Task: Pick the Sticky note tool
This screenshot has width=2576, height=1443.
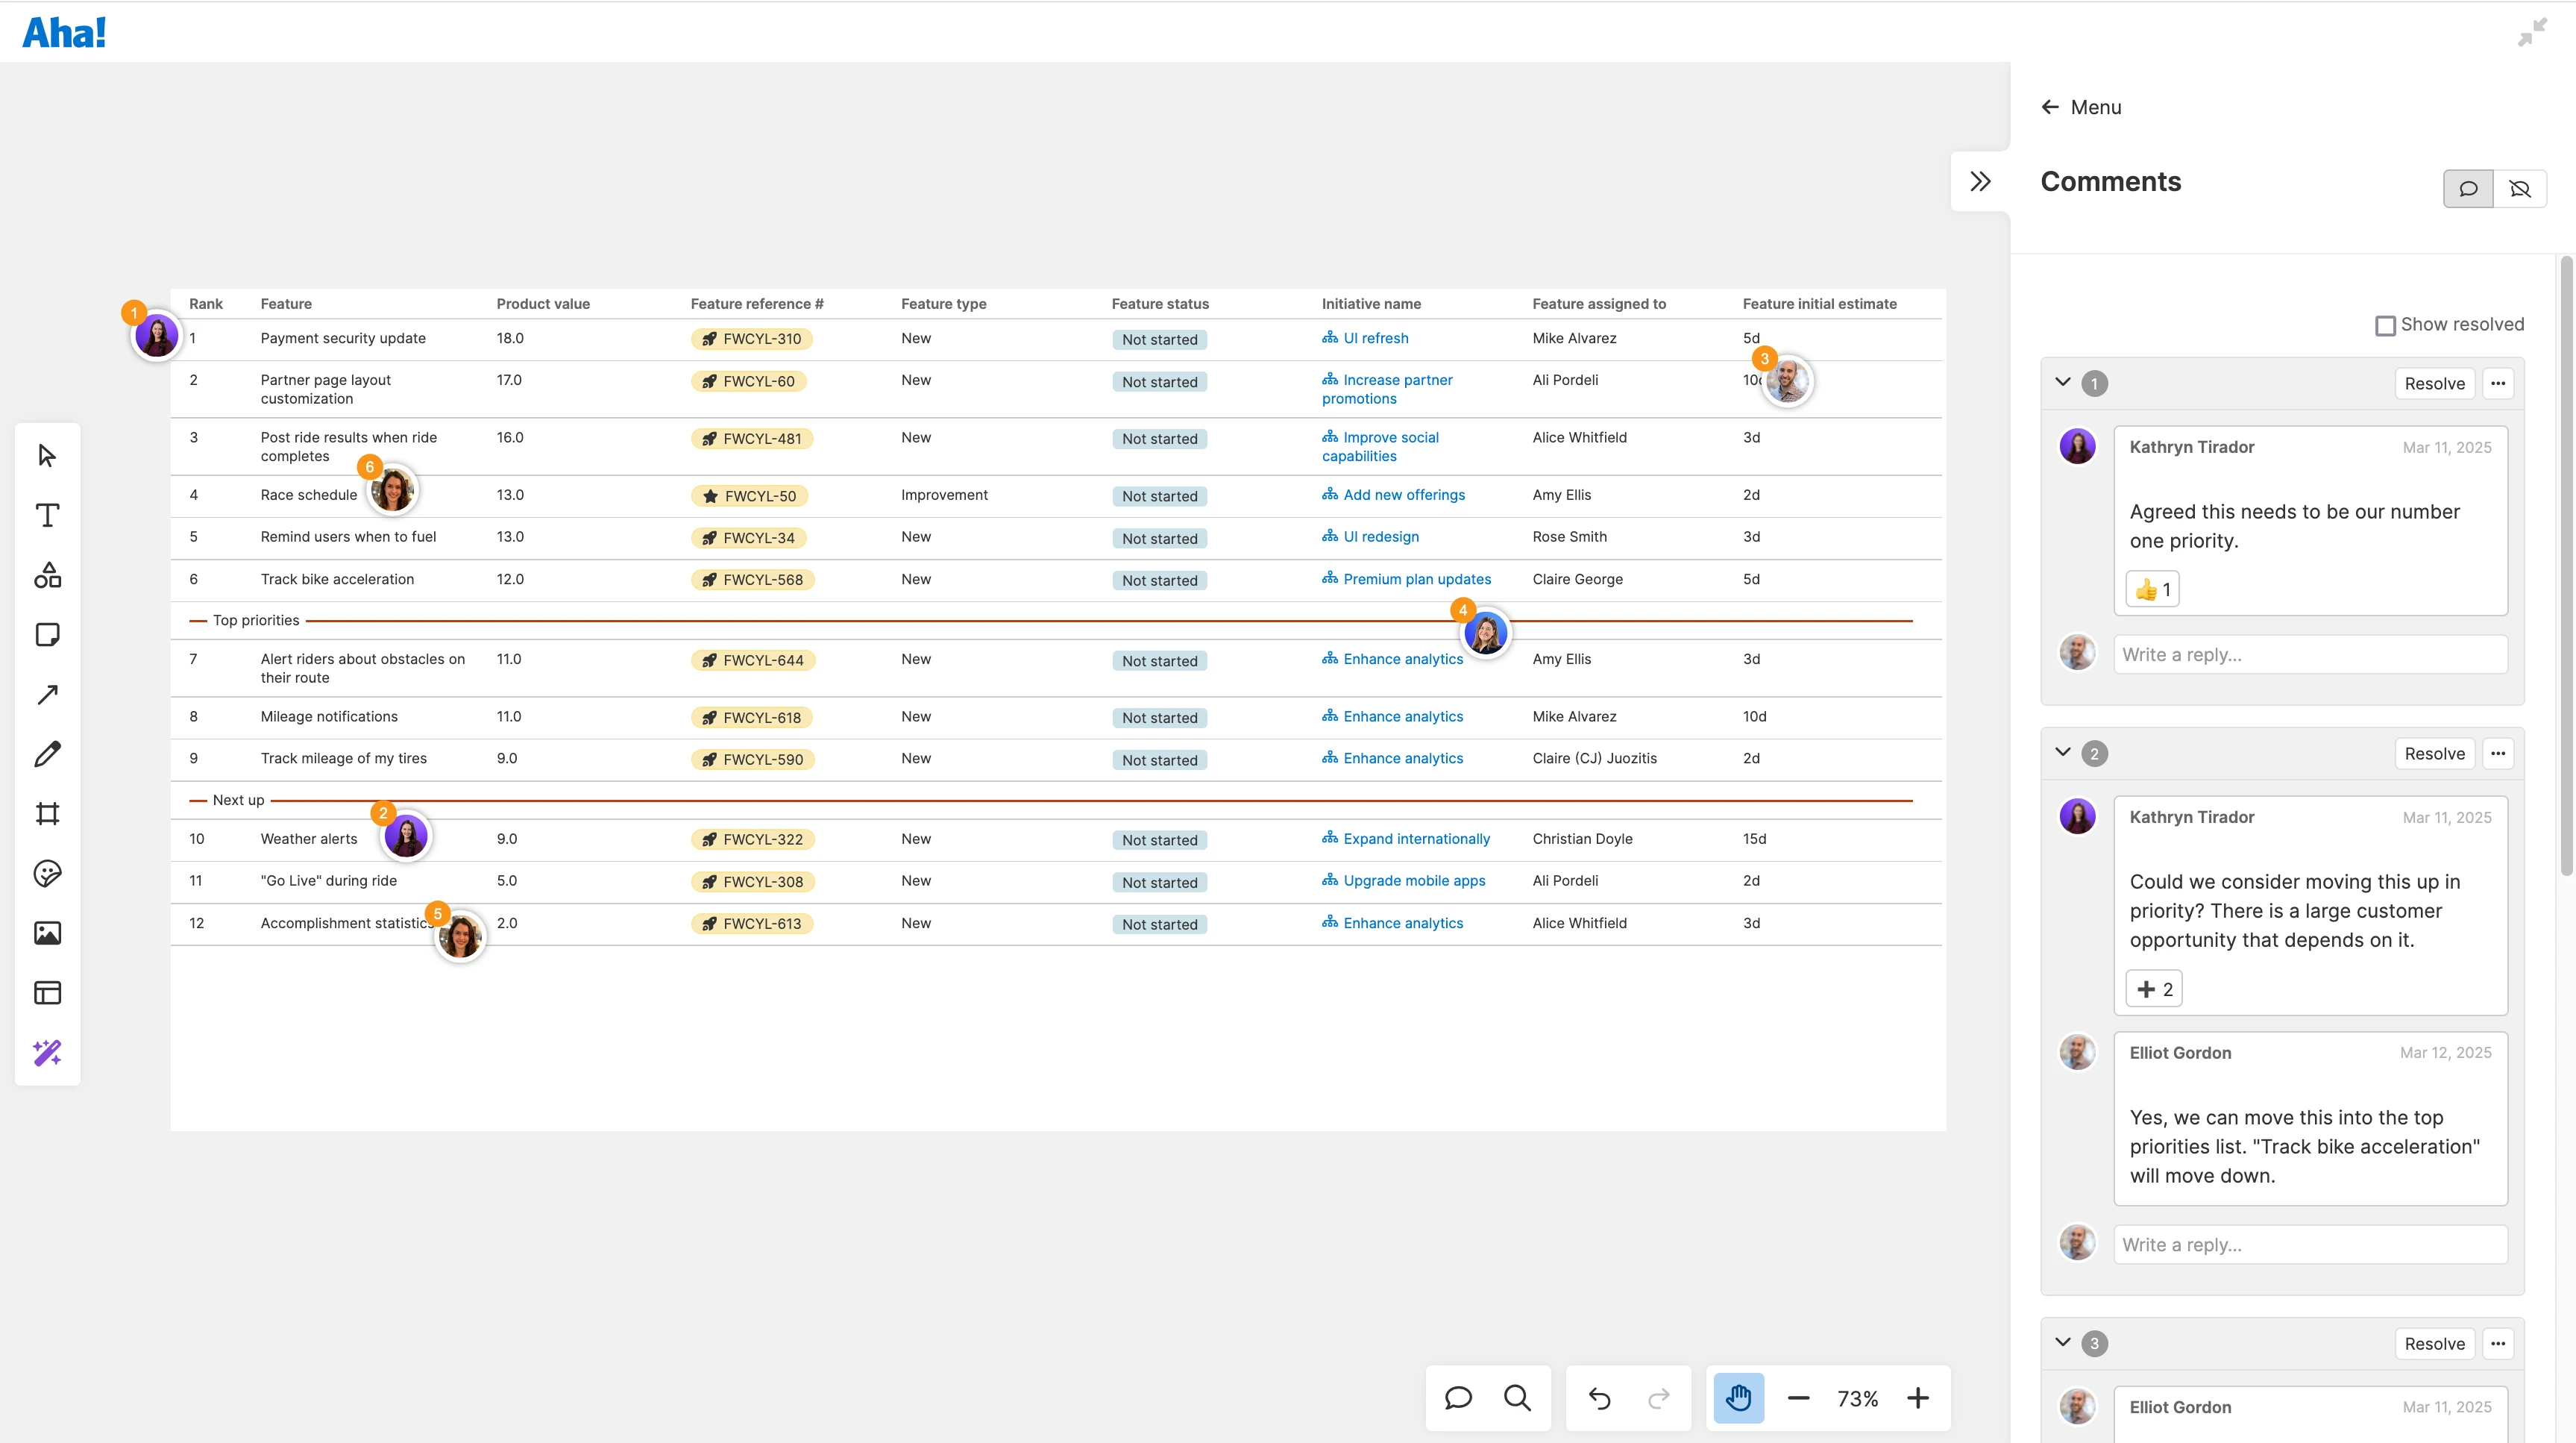Action: [47, 634]
